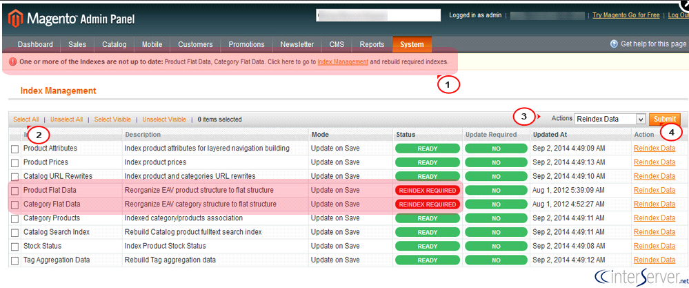This screenshot has width=689, height=288.
Task: Check the Category Flat Data checkbox
Action: (15, 204)
